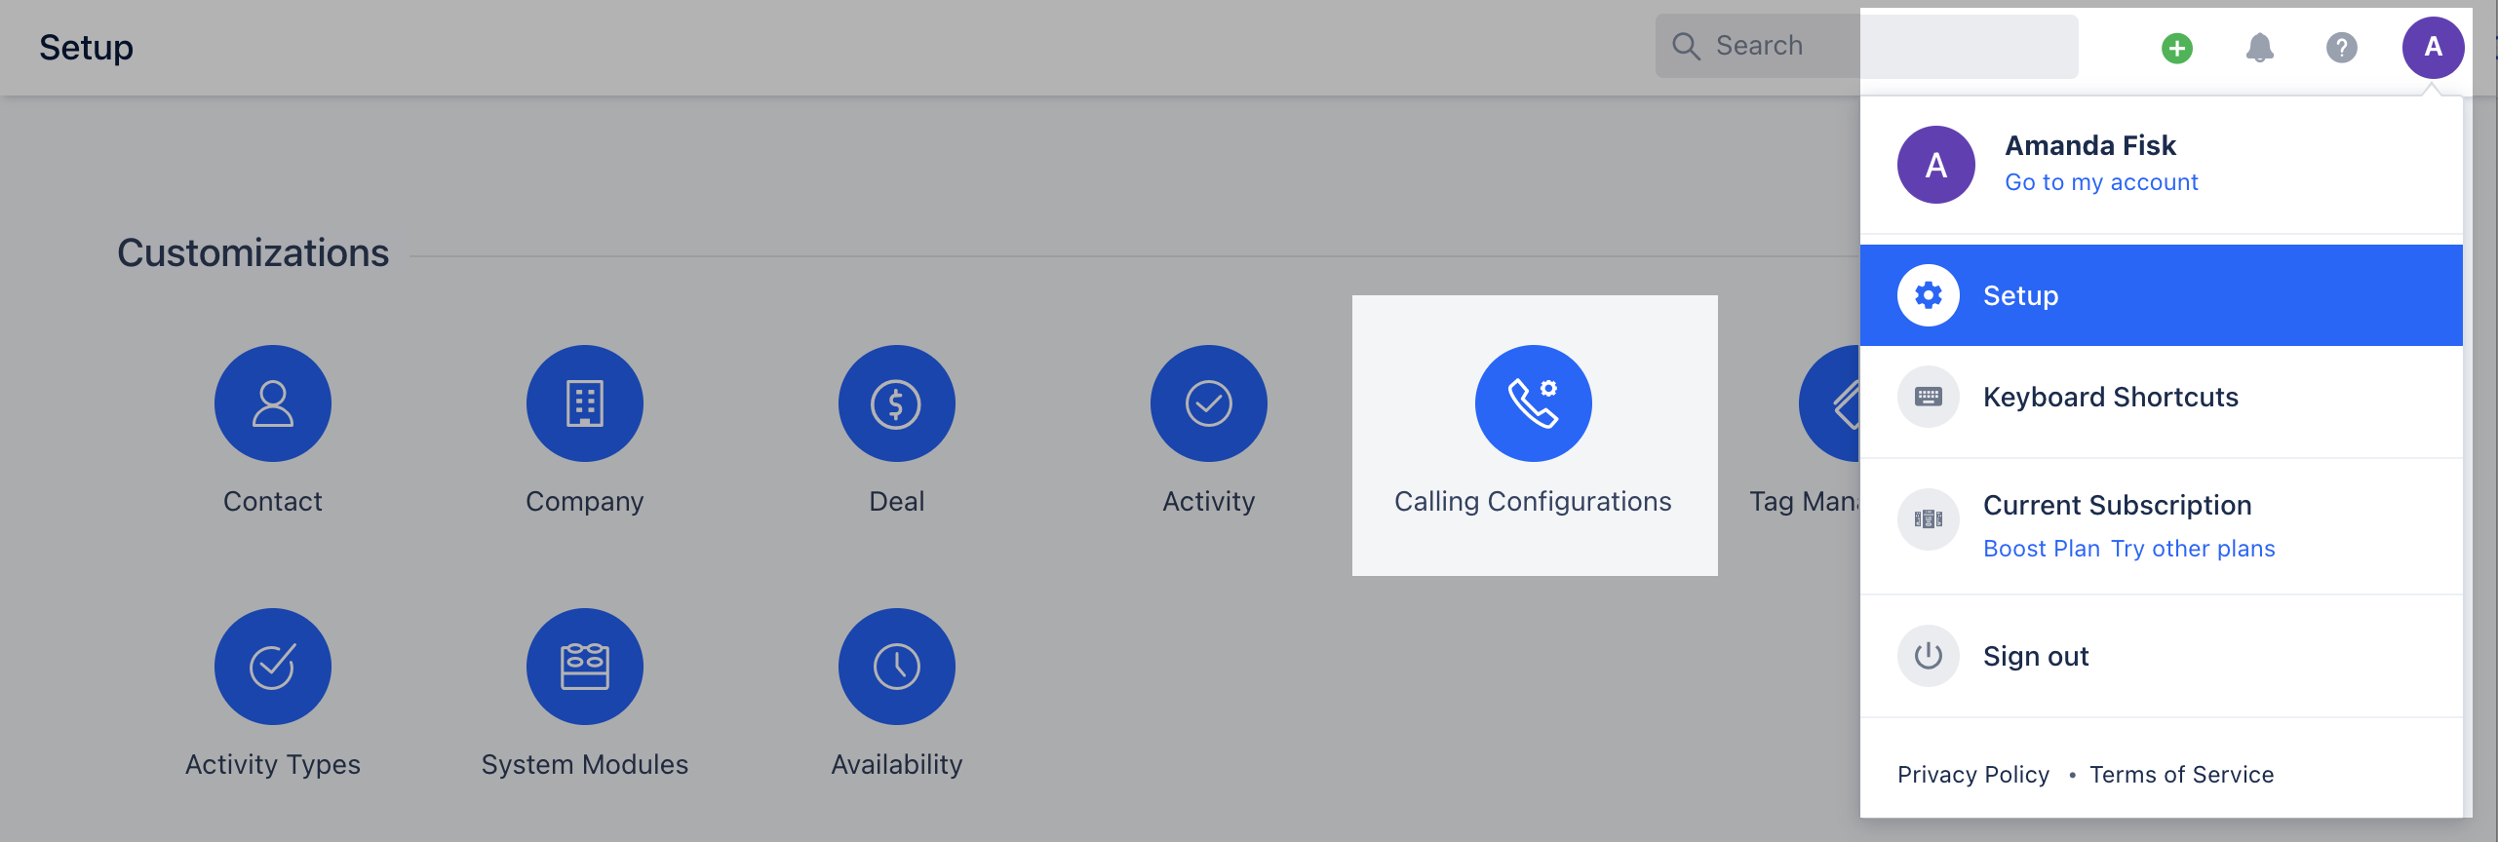Open the Contact customization icon
Viewport: 2498px width, 842px height.
[273, 403]
